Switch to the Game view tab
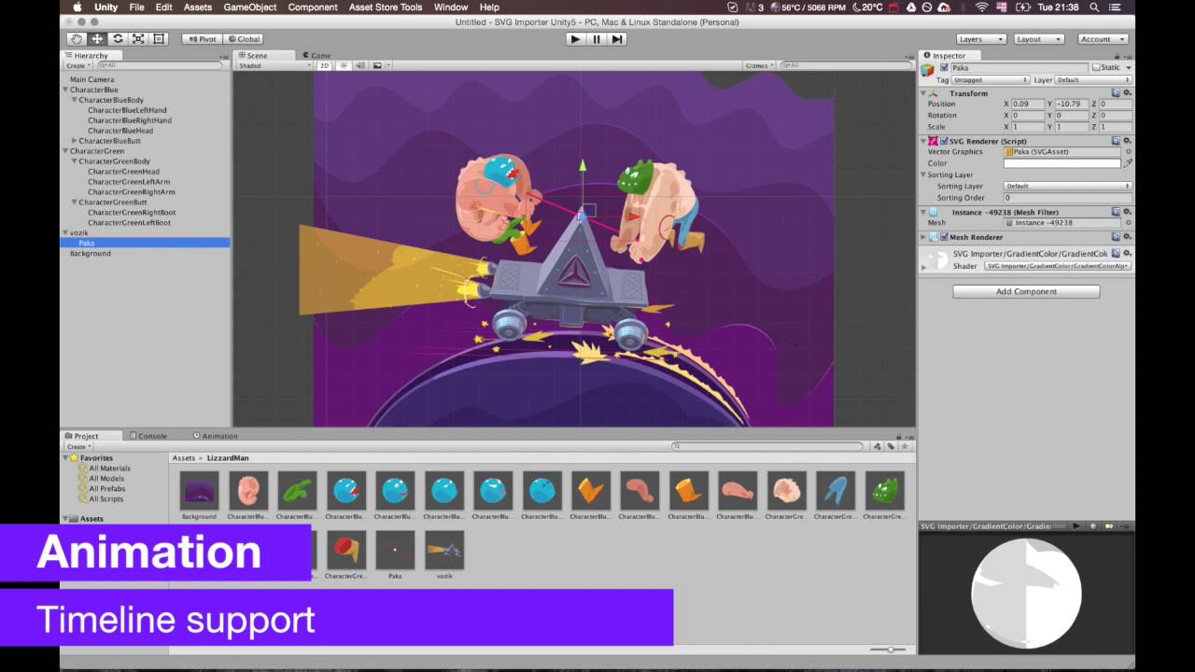The width and height of the screenshot is (1195, 672). 317,55
